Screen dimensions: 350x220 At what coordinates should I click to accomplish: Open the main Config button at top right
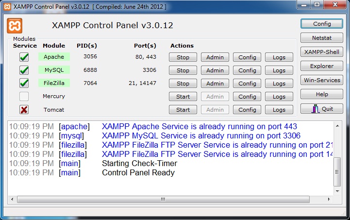(x=322, y=24)
